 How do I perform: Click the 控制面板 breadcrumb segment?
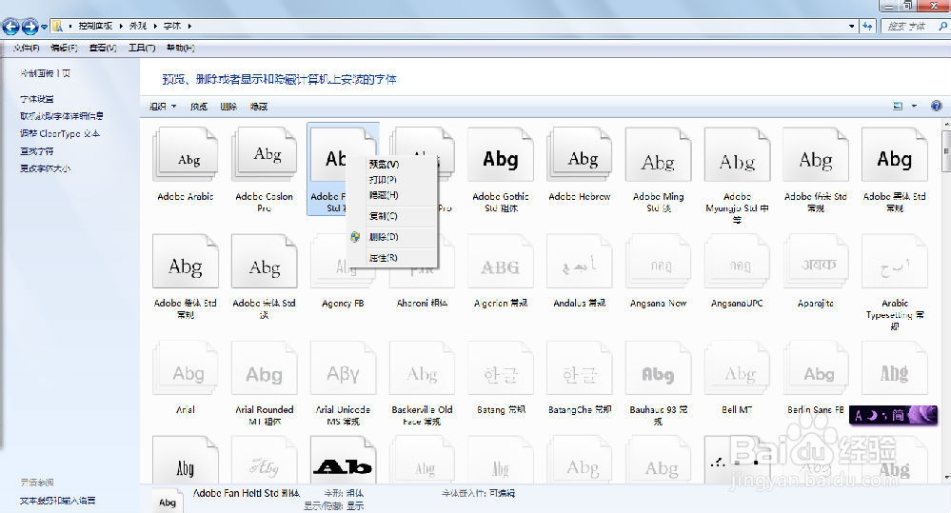[x=95, y=26]
